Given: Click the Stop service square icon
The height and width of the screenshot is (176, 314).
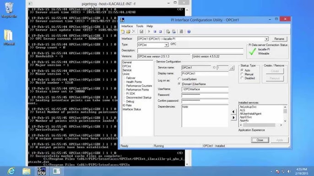Looking at the screenshot, I should tap(155, 31).
